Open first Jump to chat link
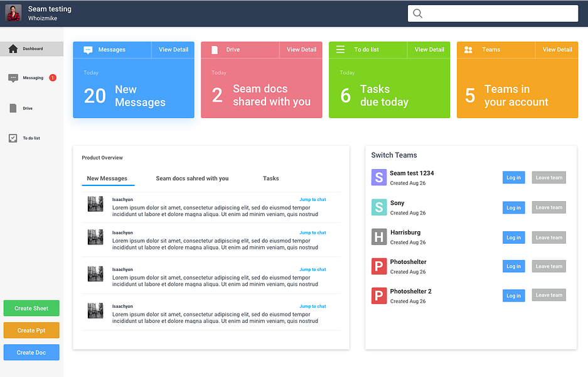 tap(313, 200)
